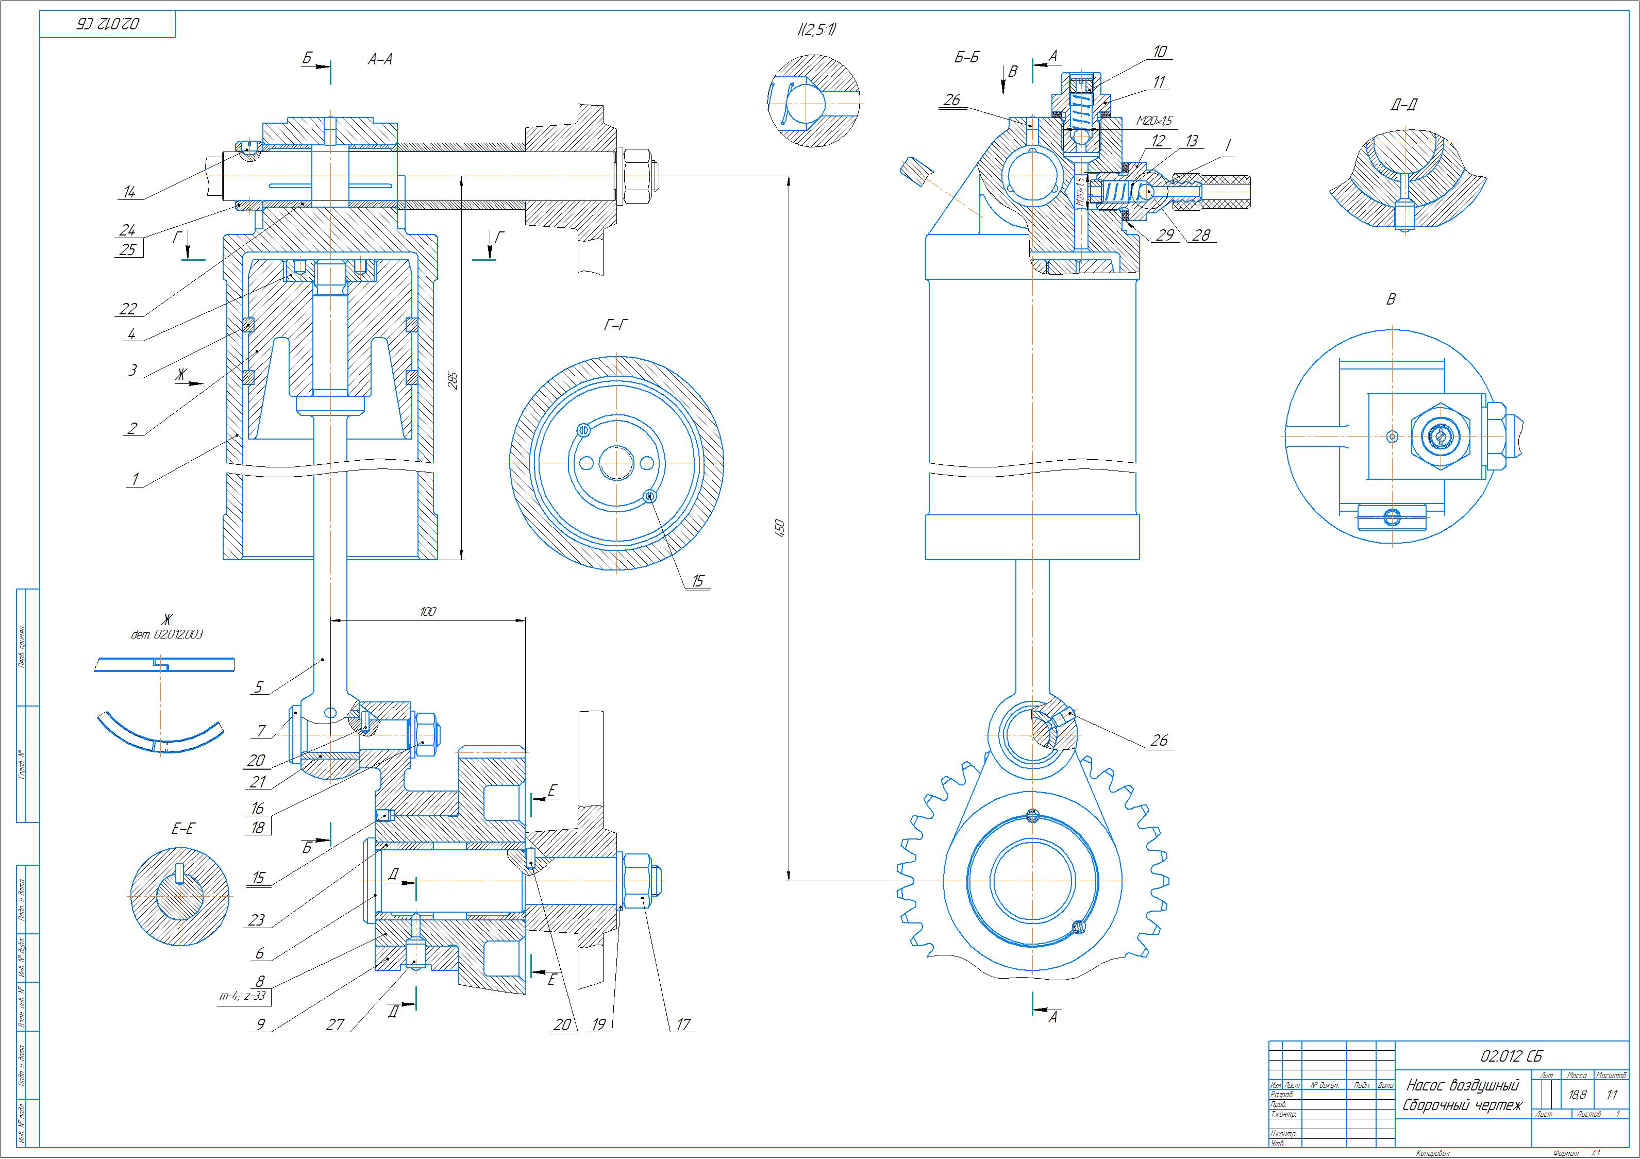Click the 'дет. 02.012.003' view Ж caption
Screen dimensions: 1640x1159
click(x=167, y=634)
